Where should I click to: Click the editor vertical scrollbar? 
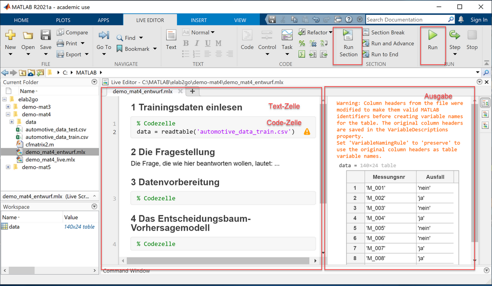(x=323, y=153)
